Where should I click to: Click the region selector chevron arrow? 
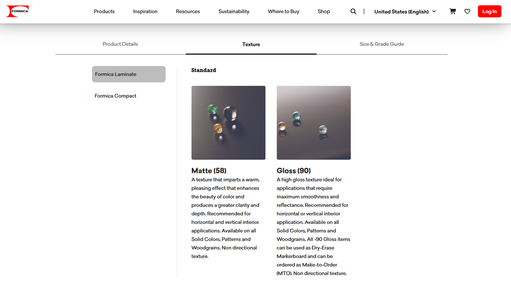434,11
